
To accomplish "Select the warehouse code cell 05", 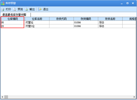I will tap(13, 23).
